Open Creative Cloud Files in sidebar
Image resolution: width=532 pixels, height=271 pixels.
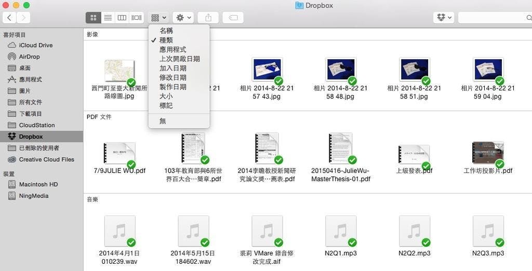(x=42, y=159)
